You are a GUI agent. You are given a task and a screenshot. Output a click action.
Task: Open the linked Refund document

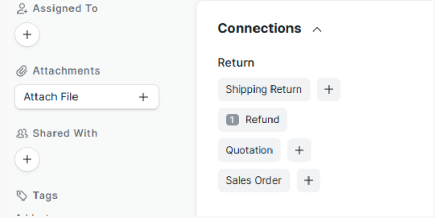pos(262,120)
